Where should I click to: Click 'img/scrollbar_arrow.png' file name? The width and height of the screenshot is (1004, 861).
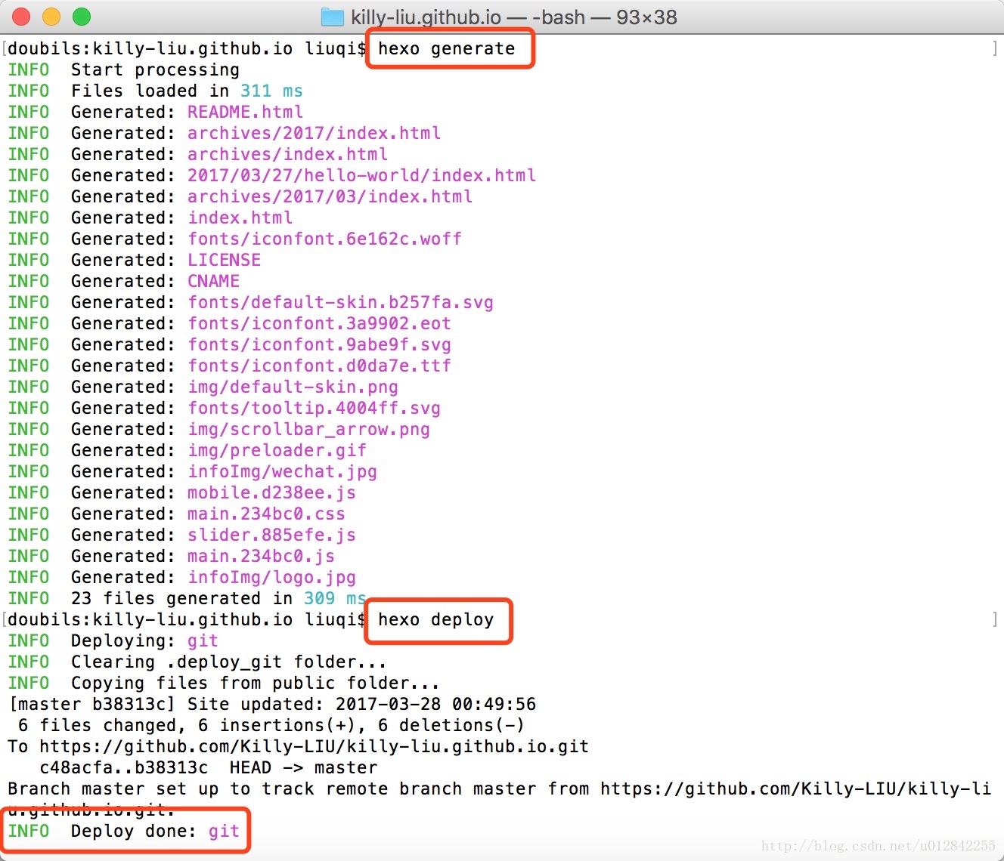[309, 430]
